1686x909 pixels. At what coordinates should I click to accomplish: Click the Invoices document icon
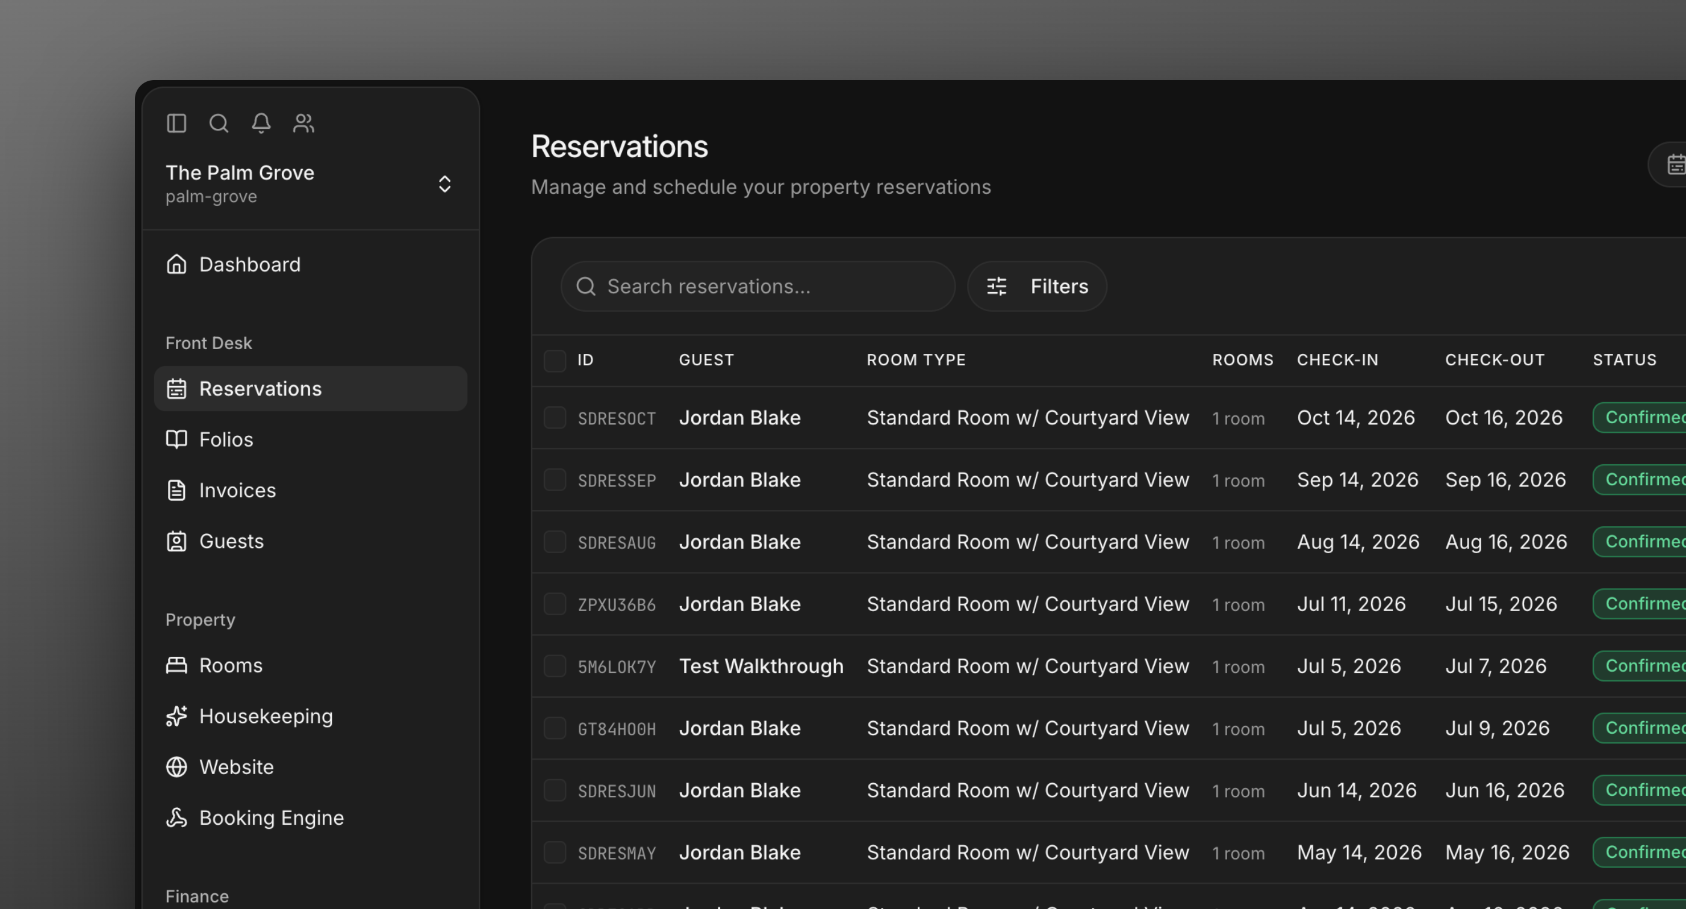pyautogui.click(x=176, y=490)
